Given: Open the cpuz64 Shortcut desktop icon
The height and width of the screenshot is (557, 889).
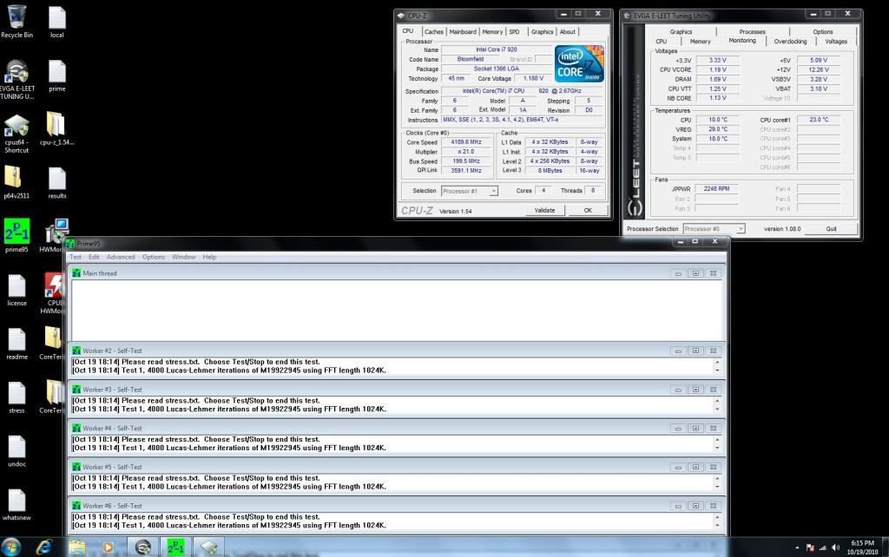Looking at the screenshot, I should pyautogui.click(x=16, y=127).
